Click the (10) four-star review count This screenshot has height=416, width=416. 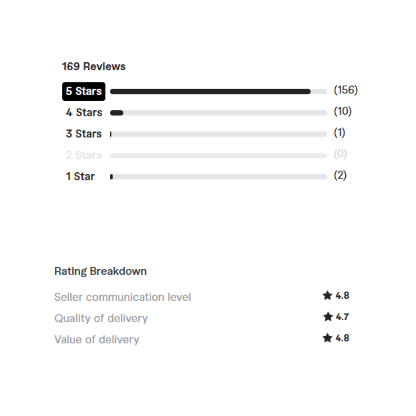coord(342,111)
